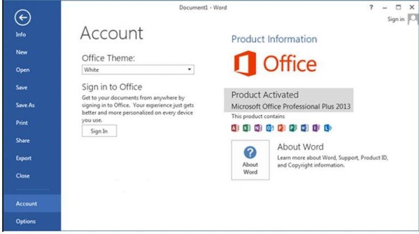Click the About Word heading
The width and height of the screenshot is (419, 234).
click(x=301, y=147)
